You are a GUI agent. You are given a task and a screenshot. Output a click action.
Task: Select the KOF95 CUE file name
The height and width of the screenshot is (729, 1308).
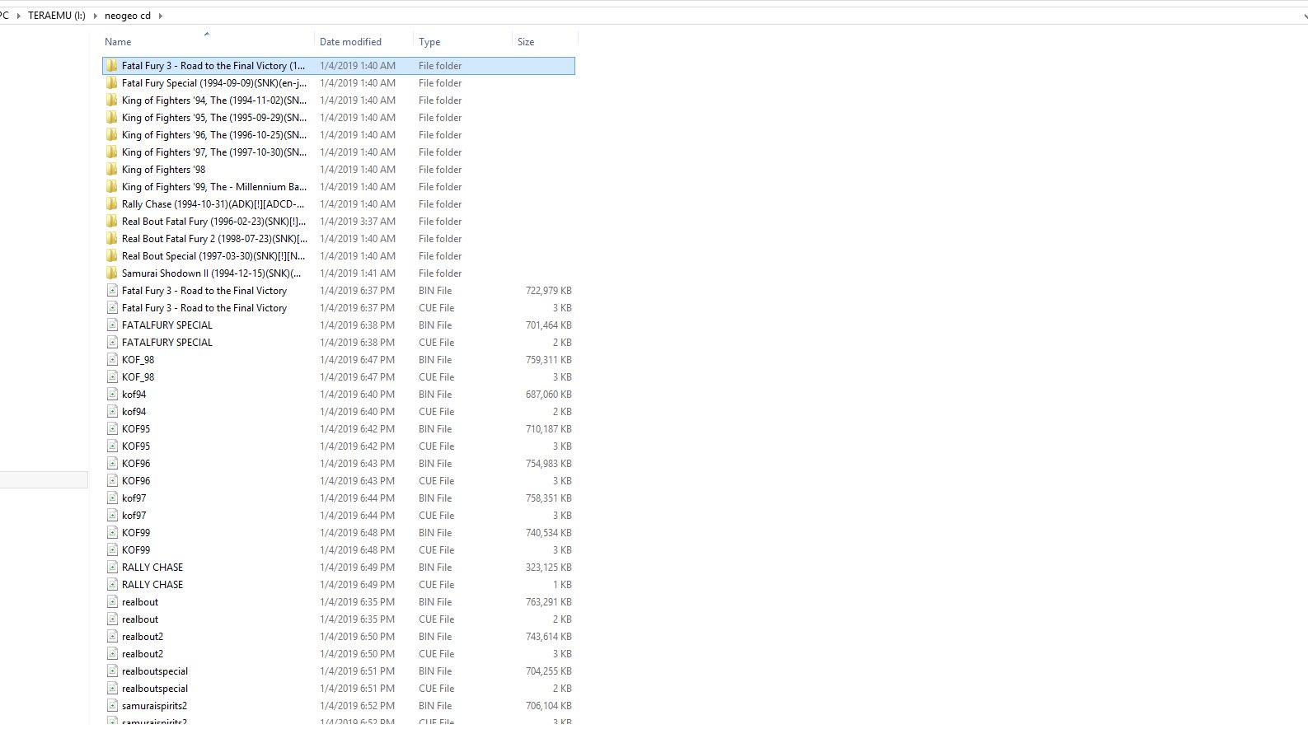tap(136, 446)
